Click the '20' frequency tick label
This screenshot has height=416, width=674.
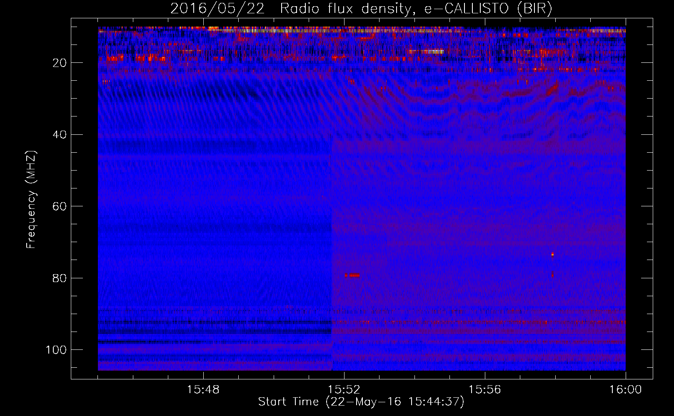click(60, 63)
